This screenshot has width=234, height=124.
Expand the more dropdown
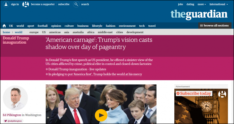point(202,4)
